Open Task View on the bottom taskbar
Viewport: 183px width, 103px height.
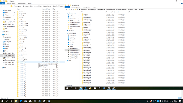click(11, 101)
